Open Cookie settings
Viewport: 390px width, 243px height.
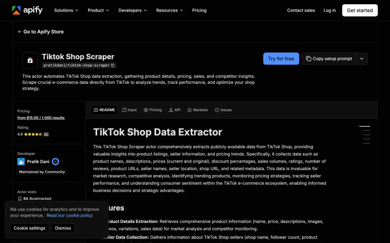(30, 228)
